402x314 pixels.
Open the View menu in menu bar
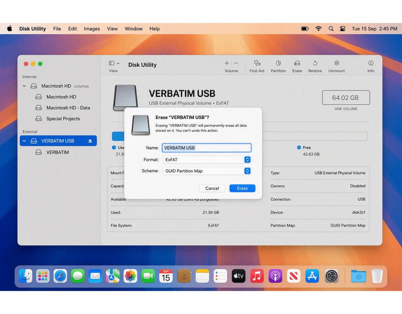[x=112, y=29]
